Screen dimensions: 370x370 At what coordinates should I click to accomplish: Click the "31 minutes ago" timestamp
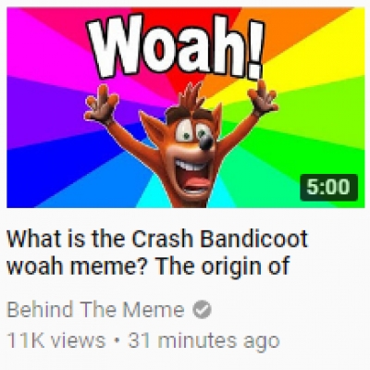coord(203,340)
